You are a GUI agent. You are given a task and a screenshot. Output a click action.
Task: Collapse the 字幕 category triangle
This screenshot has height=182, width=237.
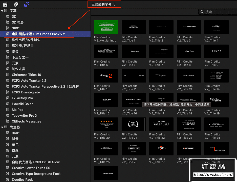coord(2,11)
